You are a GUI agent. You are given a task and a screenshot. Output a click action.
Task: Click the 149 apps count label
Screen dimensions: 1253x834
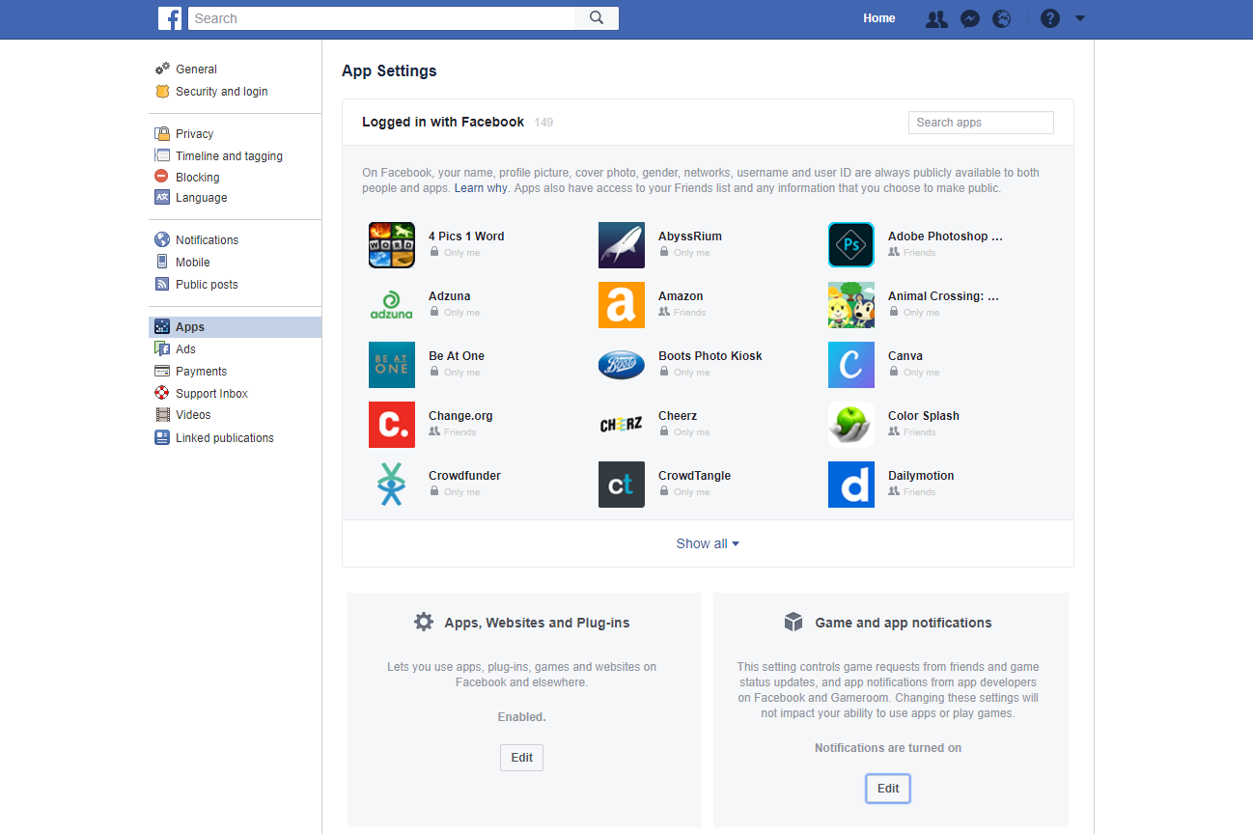tap(543, 123)
